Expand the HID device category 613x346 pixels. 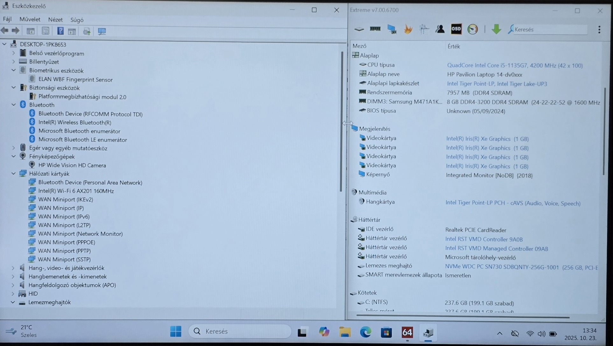[13, 294]
